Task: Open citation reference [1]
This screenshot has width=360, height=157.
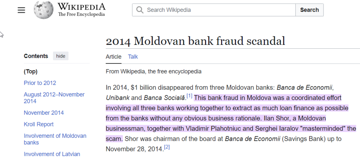Action: [x=189, y=96]
